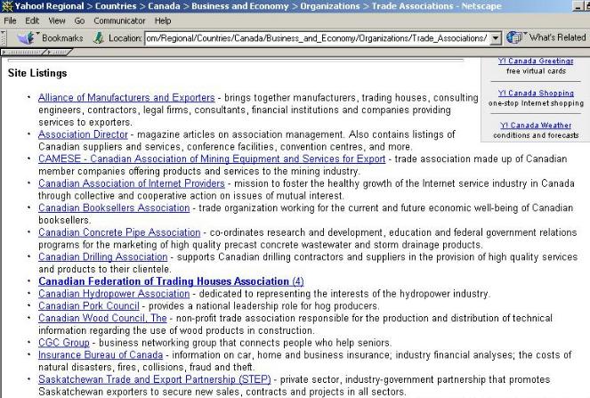The image size is (590, 398).
Task: Click in the Location URL field
Action: tap(317, 38)
